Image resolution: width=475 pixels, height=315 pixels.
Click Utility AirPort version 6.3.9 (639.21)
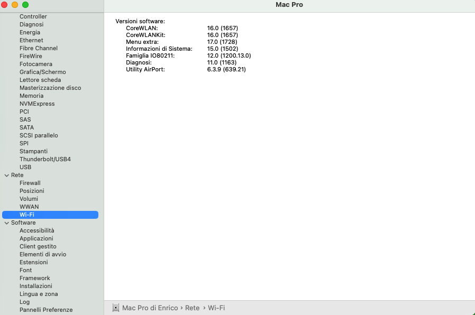(x=226, y=69)
